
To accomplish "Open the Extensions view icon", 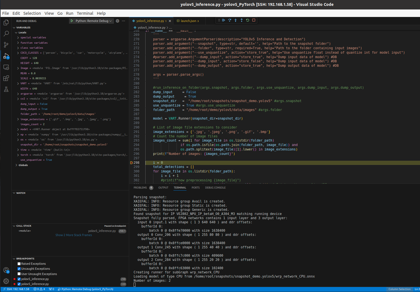I will coord(6,78).
